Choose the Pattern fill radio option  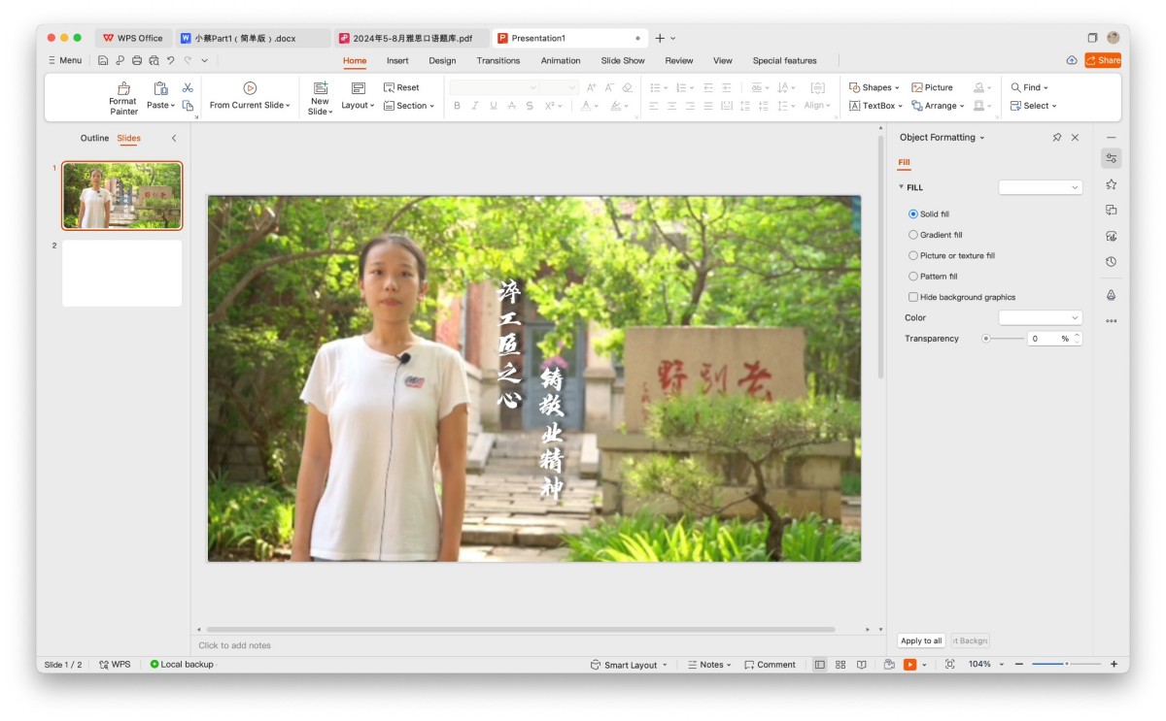[913, 277]
